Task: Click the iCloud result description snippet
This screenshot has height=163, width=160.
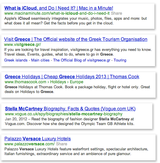Action: coord(75,21)
